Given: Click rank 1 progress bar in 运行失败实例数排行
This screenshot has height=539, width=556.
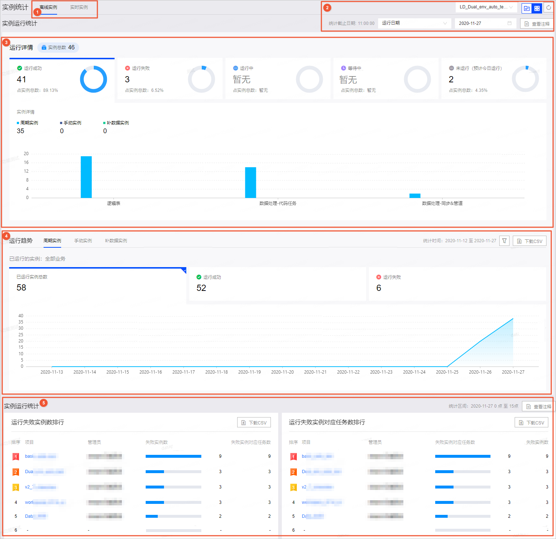Looking at the screenshot, I should (173, 456).
